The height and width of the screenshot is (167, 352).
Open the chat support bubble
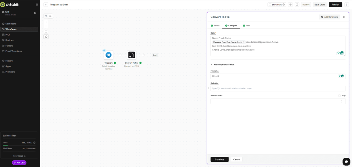[x=346, y=161]
